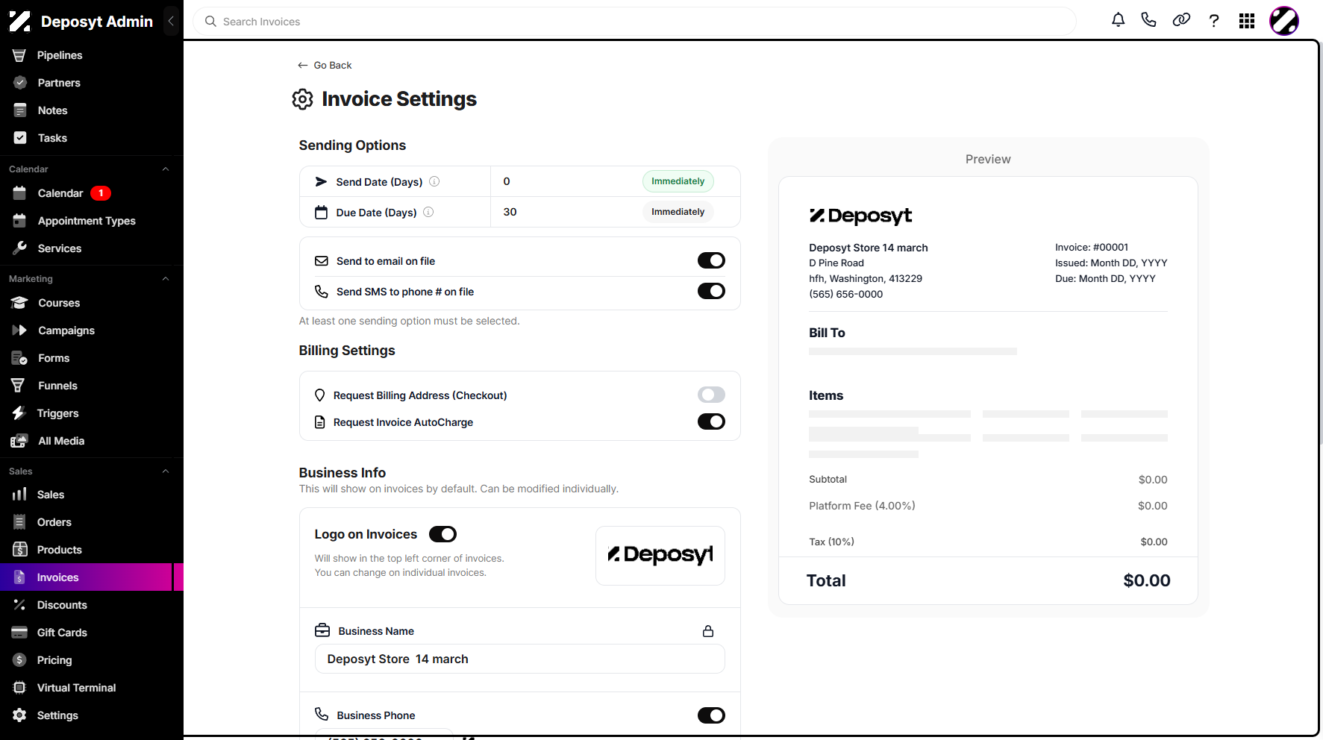Click the Business Name lock icon
The height and width of the screenshot is (740, 1323).
(708, 631)
